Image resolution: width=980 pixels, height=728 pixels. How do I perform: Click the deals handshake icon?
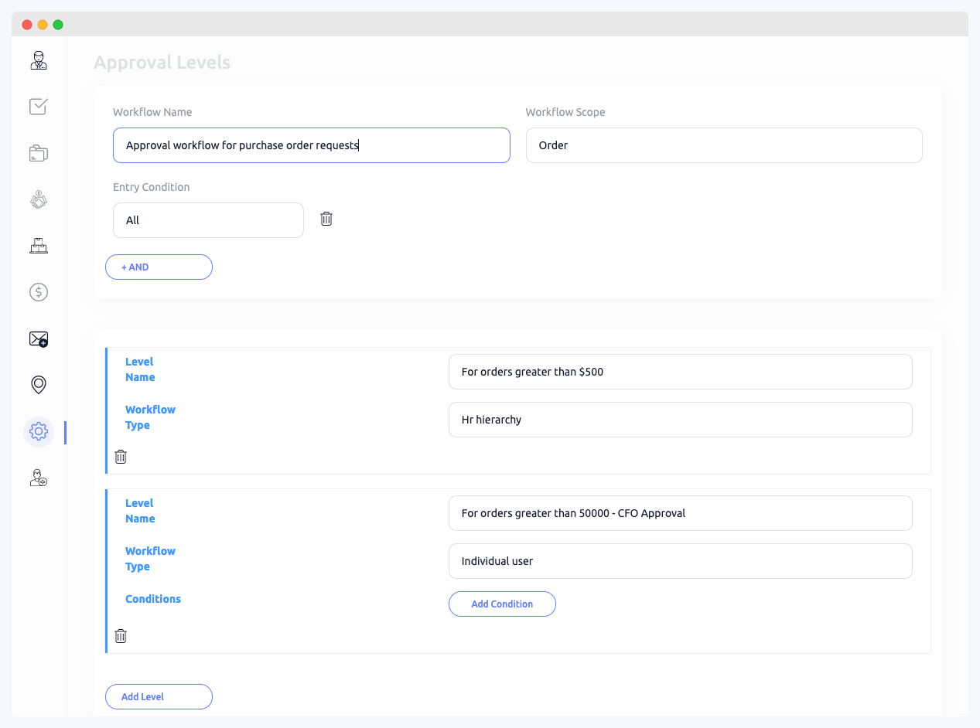(x=38, y=199)
